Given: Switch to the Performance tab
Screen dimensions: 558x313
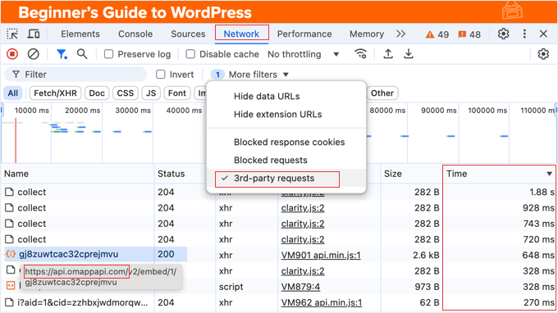Looking at the screenshot, I should pos(304,34).
